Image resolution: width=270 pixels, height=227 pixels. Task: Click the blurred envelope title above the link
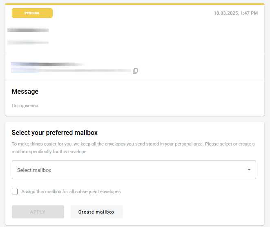47,64
